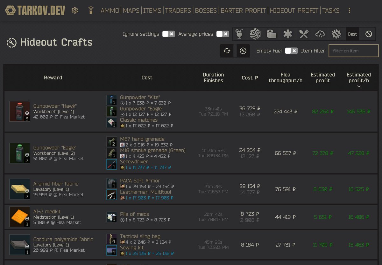Filter crafts by Medstation asterisk icon

click(x=288, y=34)
